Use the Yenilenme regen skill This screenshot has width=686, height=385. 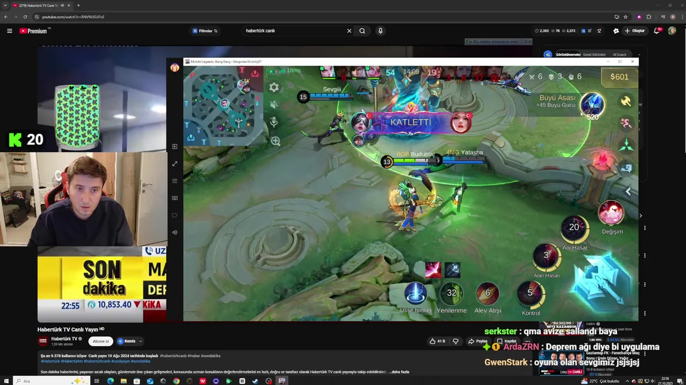[452, 293]
